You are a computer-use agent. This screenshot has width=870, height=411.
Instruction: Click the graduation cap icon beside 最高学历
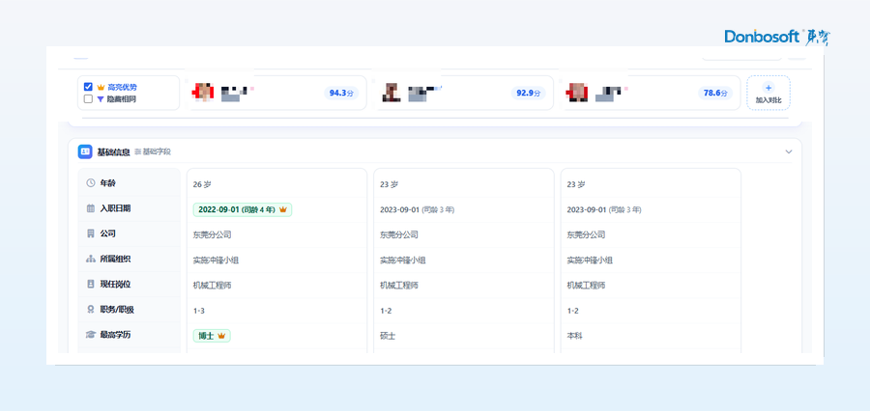tap(91, 335)
